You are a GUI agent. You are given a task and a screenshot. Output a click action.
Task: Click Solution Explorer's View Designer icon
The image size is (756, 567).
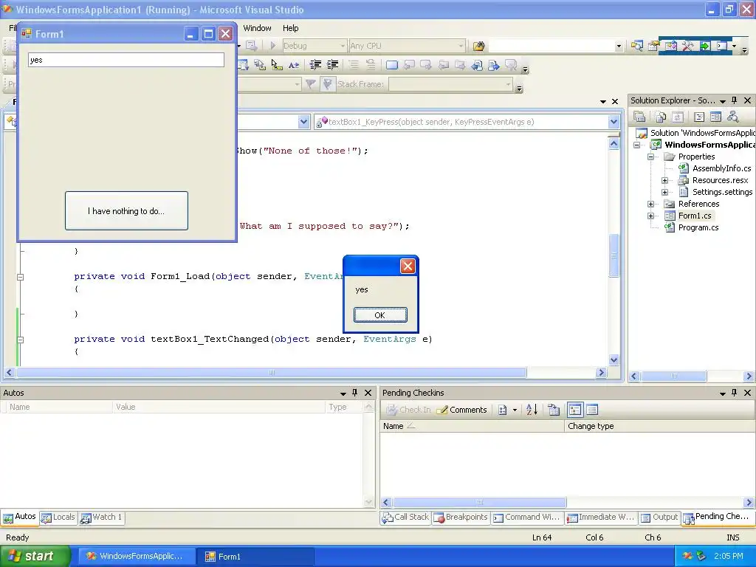point(716,116)
